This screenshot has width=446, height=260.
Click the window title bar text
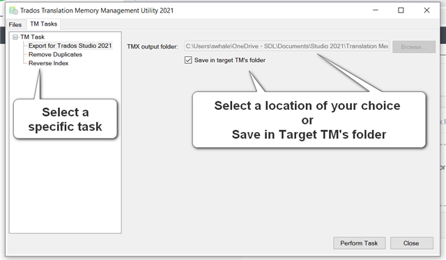tap(97, 10)
